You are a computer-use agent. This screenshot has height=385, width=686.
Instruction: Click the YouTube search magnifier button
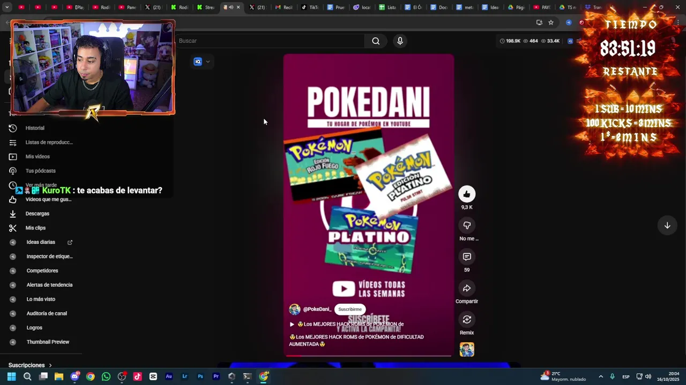[x=376, y=41]
